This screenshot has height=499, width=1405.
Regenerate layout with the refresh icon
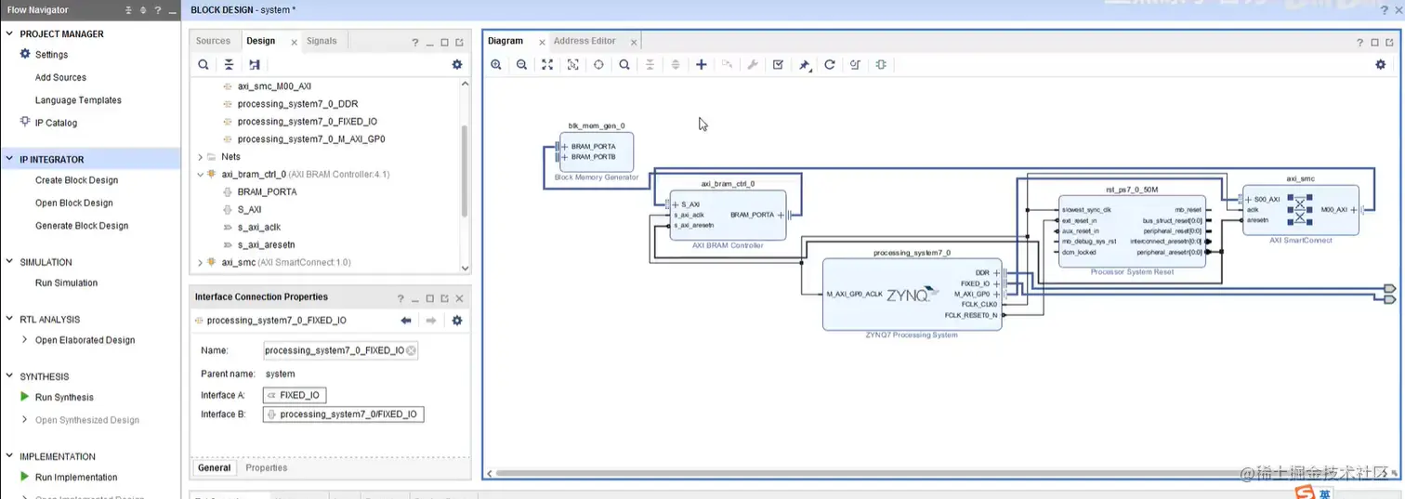tap(830, 65)
